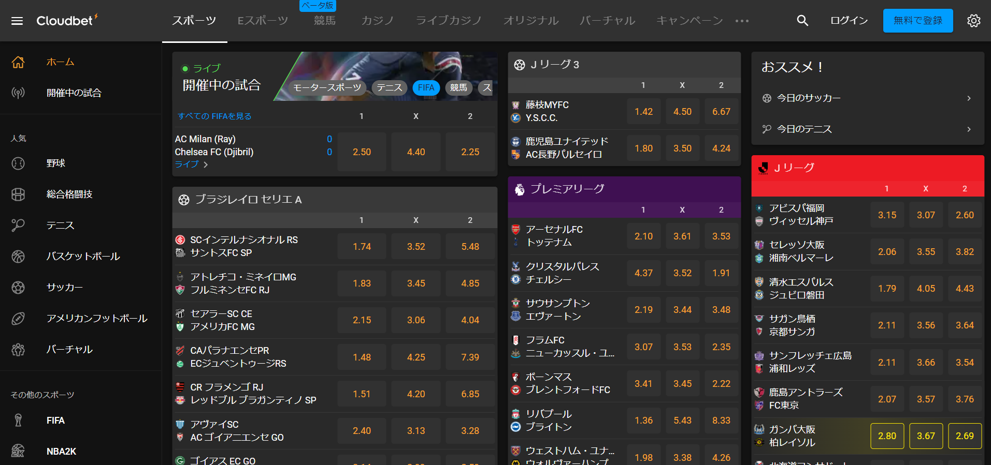Select the soccer ball icon beside サッカー in sidebar

[18, 288]
